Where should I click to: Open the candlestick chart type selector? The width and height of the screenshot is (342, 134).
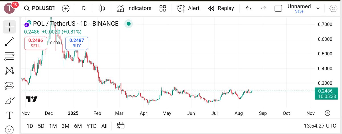pos(102,9)
